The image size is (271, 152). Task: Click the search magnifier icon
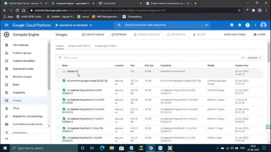point(119,25)
